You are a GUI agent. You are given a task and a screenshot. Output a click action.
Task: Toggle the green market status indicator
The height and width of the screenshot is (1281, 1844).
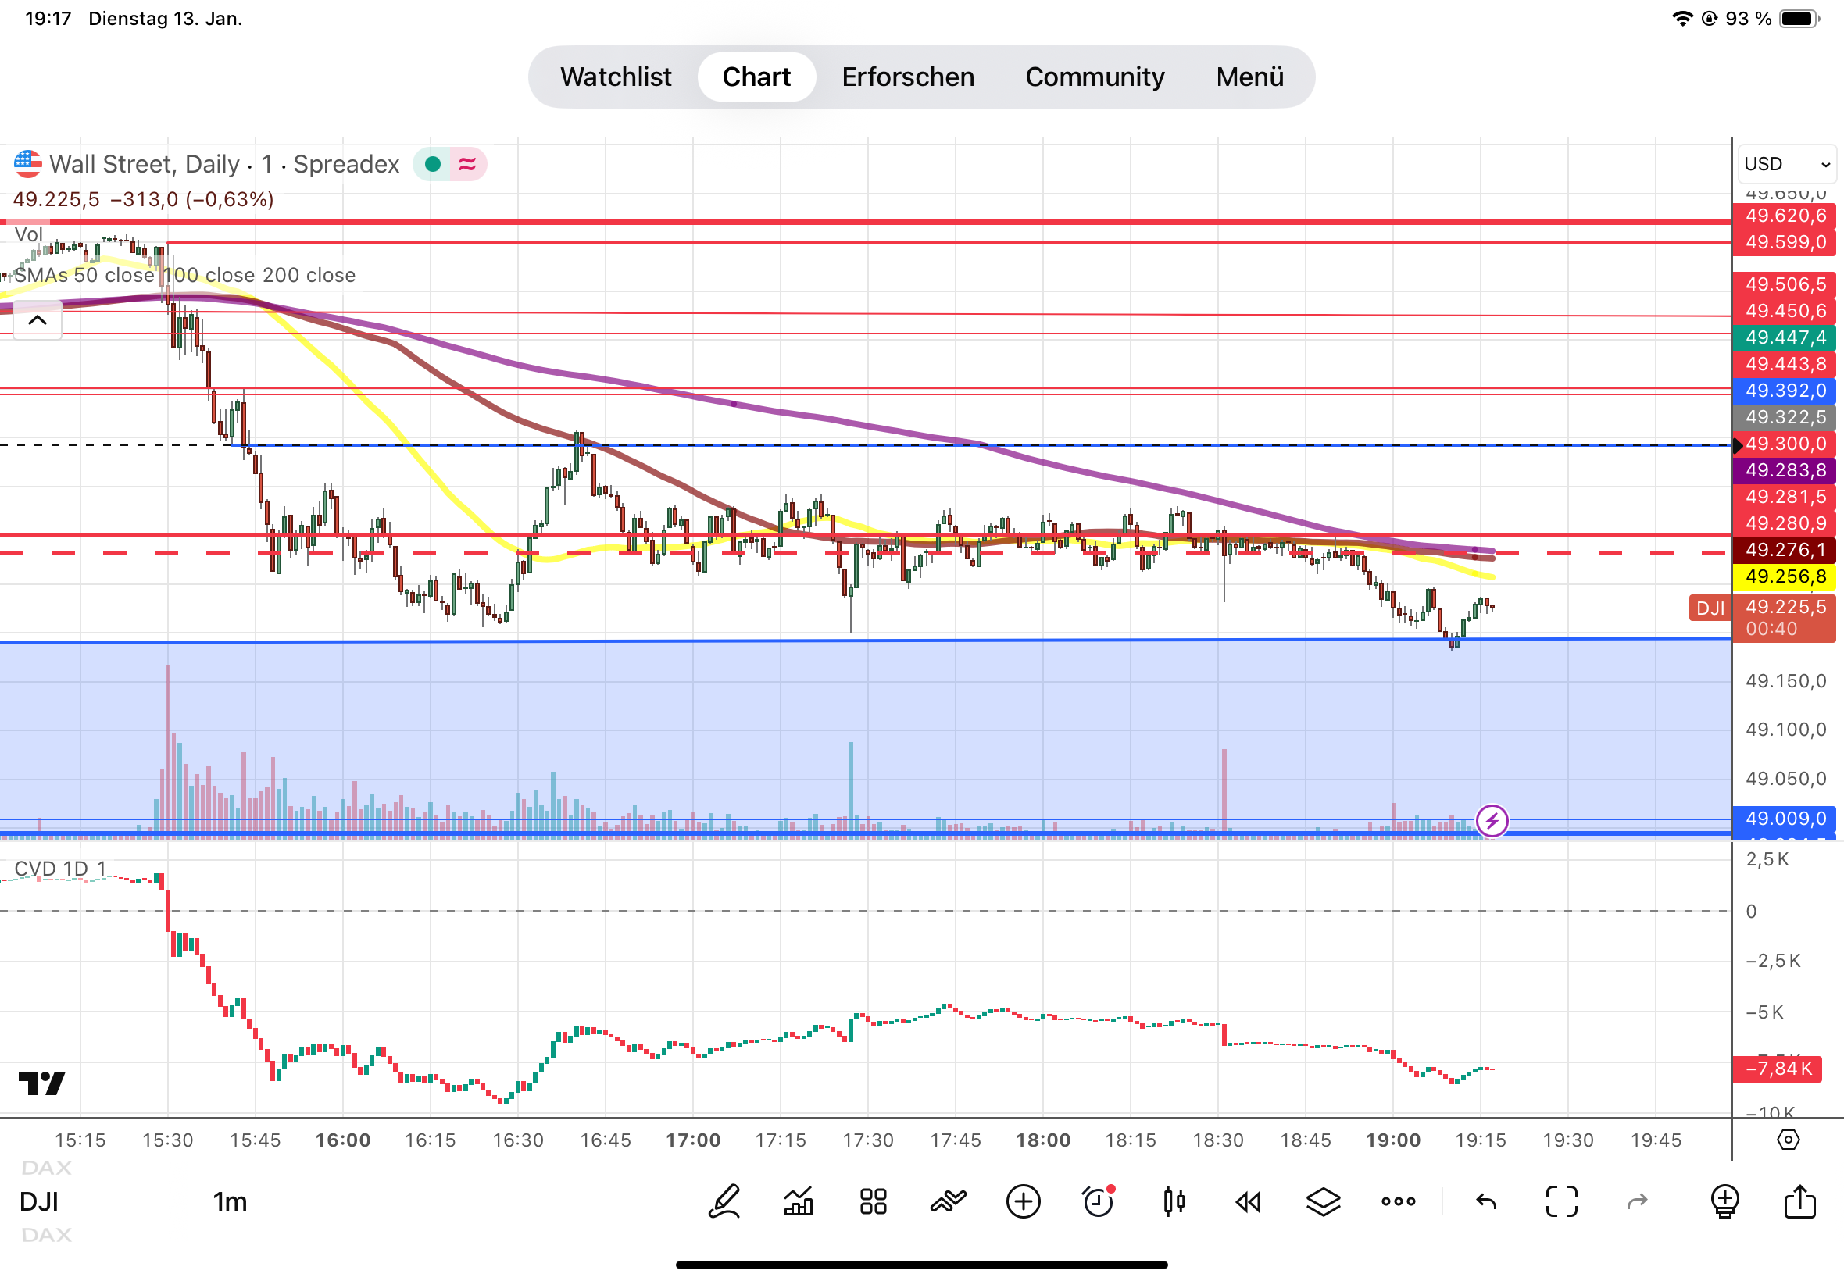click(x=433, y=165)
